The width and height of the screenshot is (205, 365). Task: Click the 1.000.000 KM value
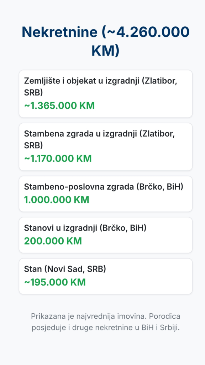click(57, 200)
